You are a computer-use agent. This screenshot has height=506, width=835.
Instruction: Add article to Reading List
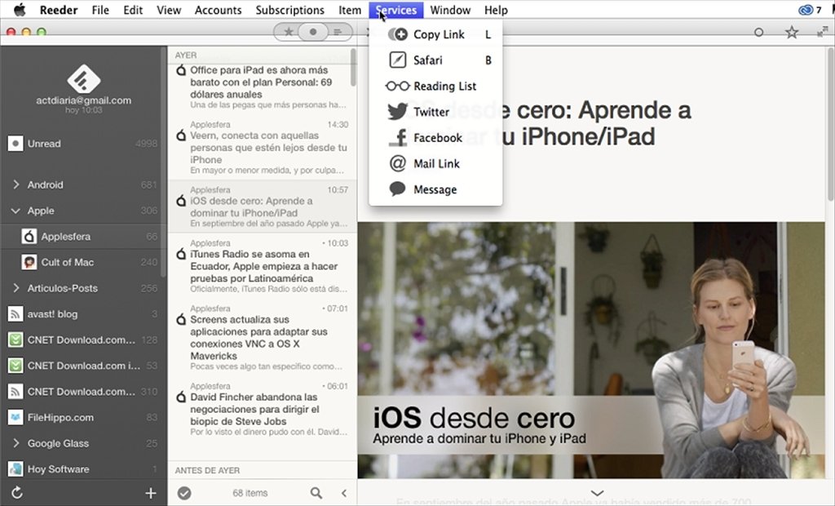435,86
